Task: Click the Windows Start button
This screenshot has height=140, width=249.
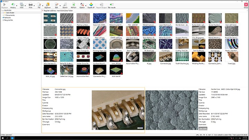Action: pos(2,138)
